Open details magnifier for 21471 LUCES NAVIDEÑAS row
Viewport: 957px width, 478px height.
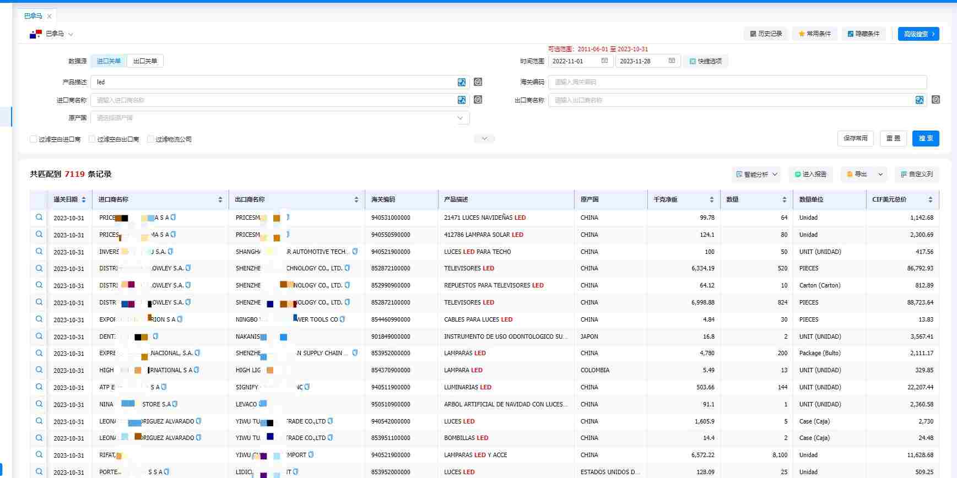point(39,218)
